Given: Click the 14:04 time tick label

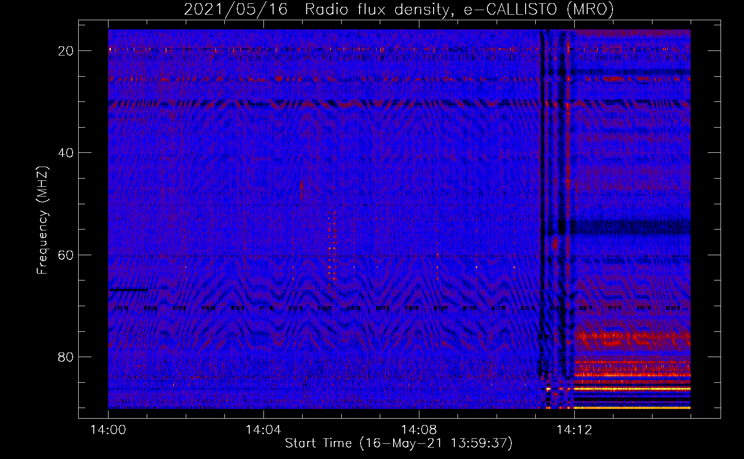Looking at the screenshot, I should [263, 430].
